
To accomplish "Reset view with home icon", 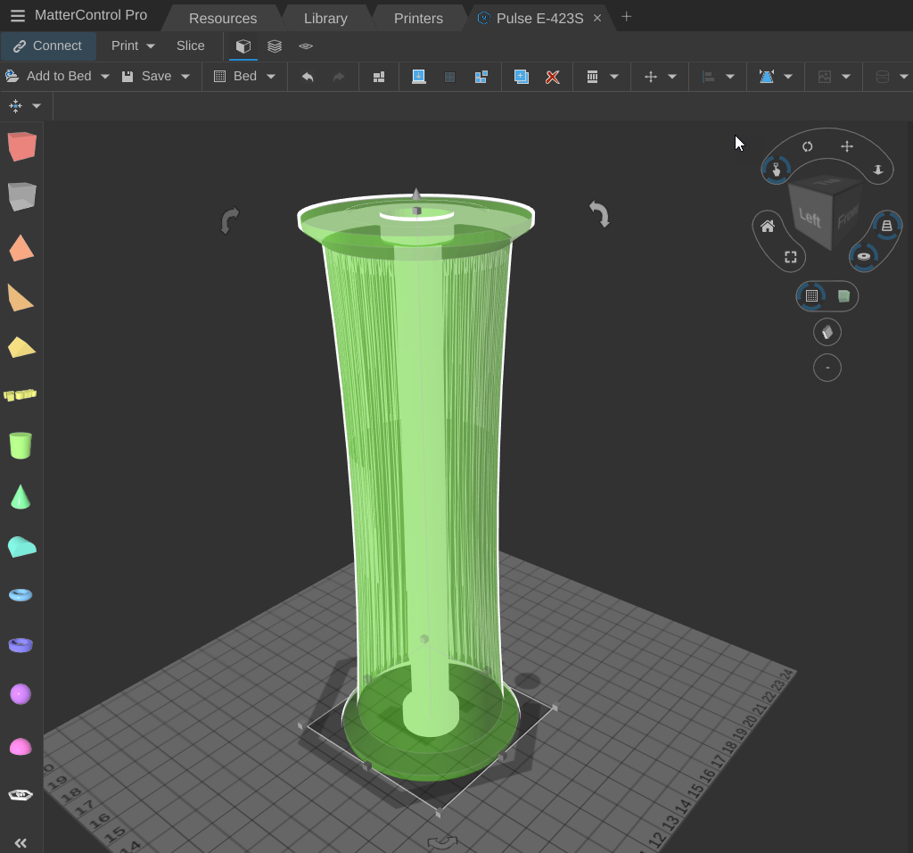I will (768, 226).
